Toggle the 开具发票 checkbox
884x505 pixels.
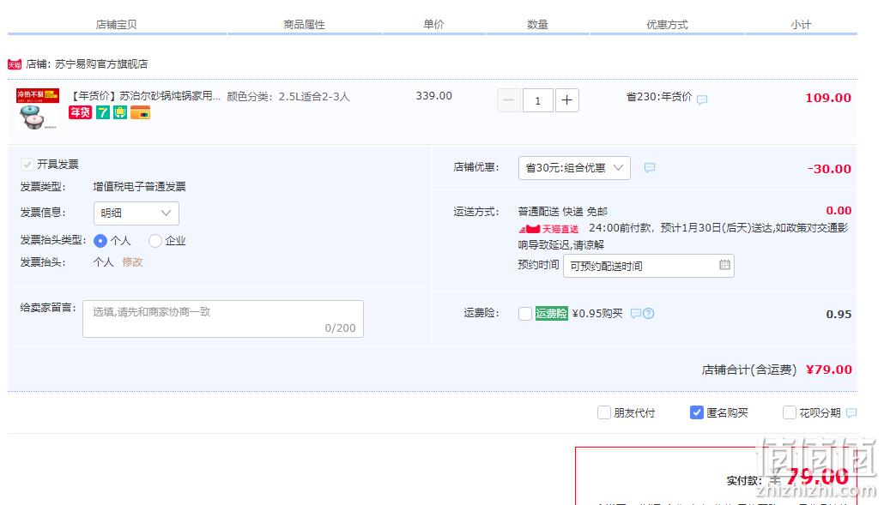pos(27,165)
